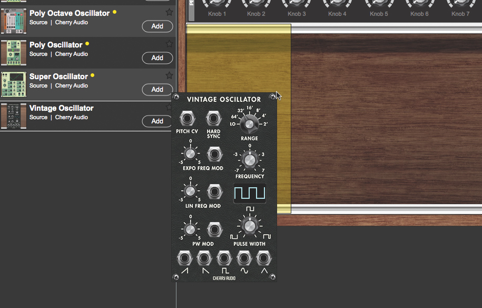482x308 pixels.
Task: Select the Vintage Oscillator thumbnail
Action: [14, 116]
